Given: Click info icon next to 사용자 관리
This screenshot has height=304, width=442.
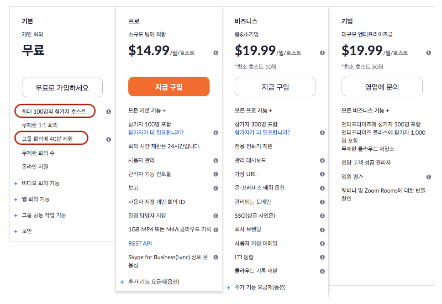Looking at the screenshot, I should tap(216, 161).
